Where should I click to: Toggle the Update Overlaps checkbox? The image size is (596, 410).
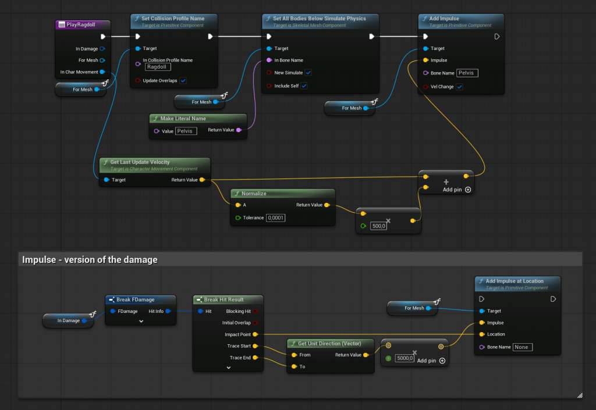coord(183,80)
